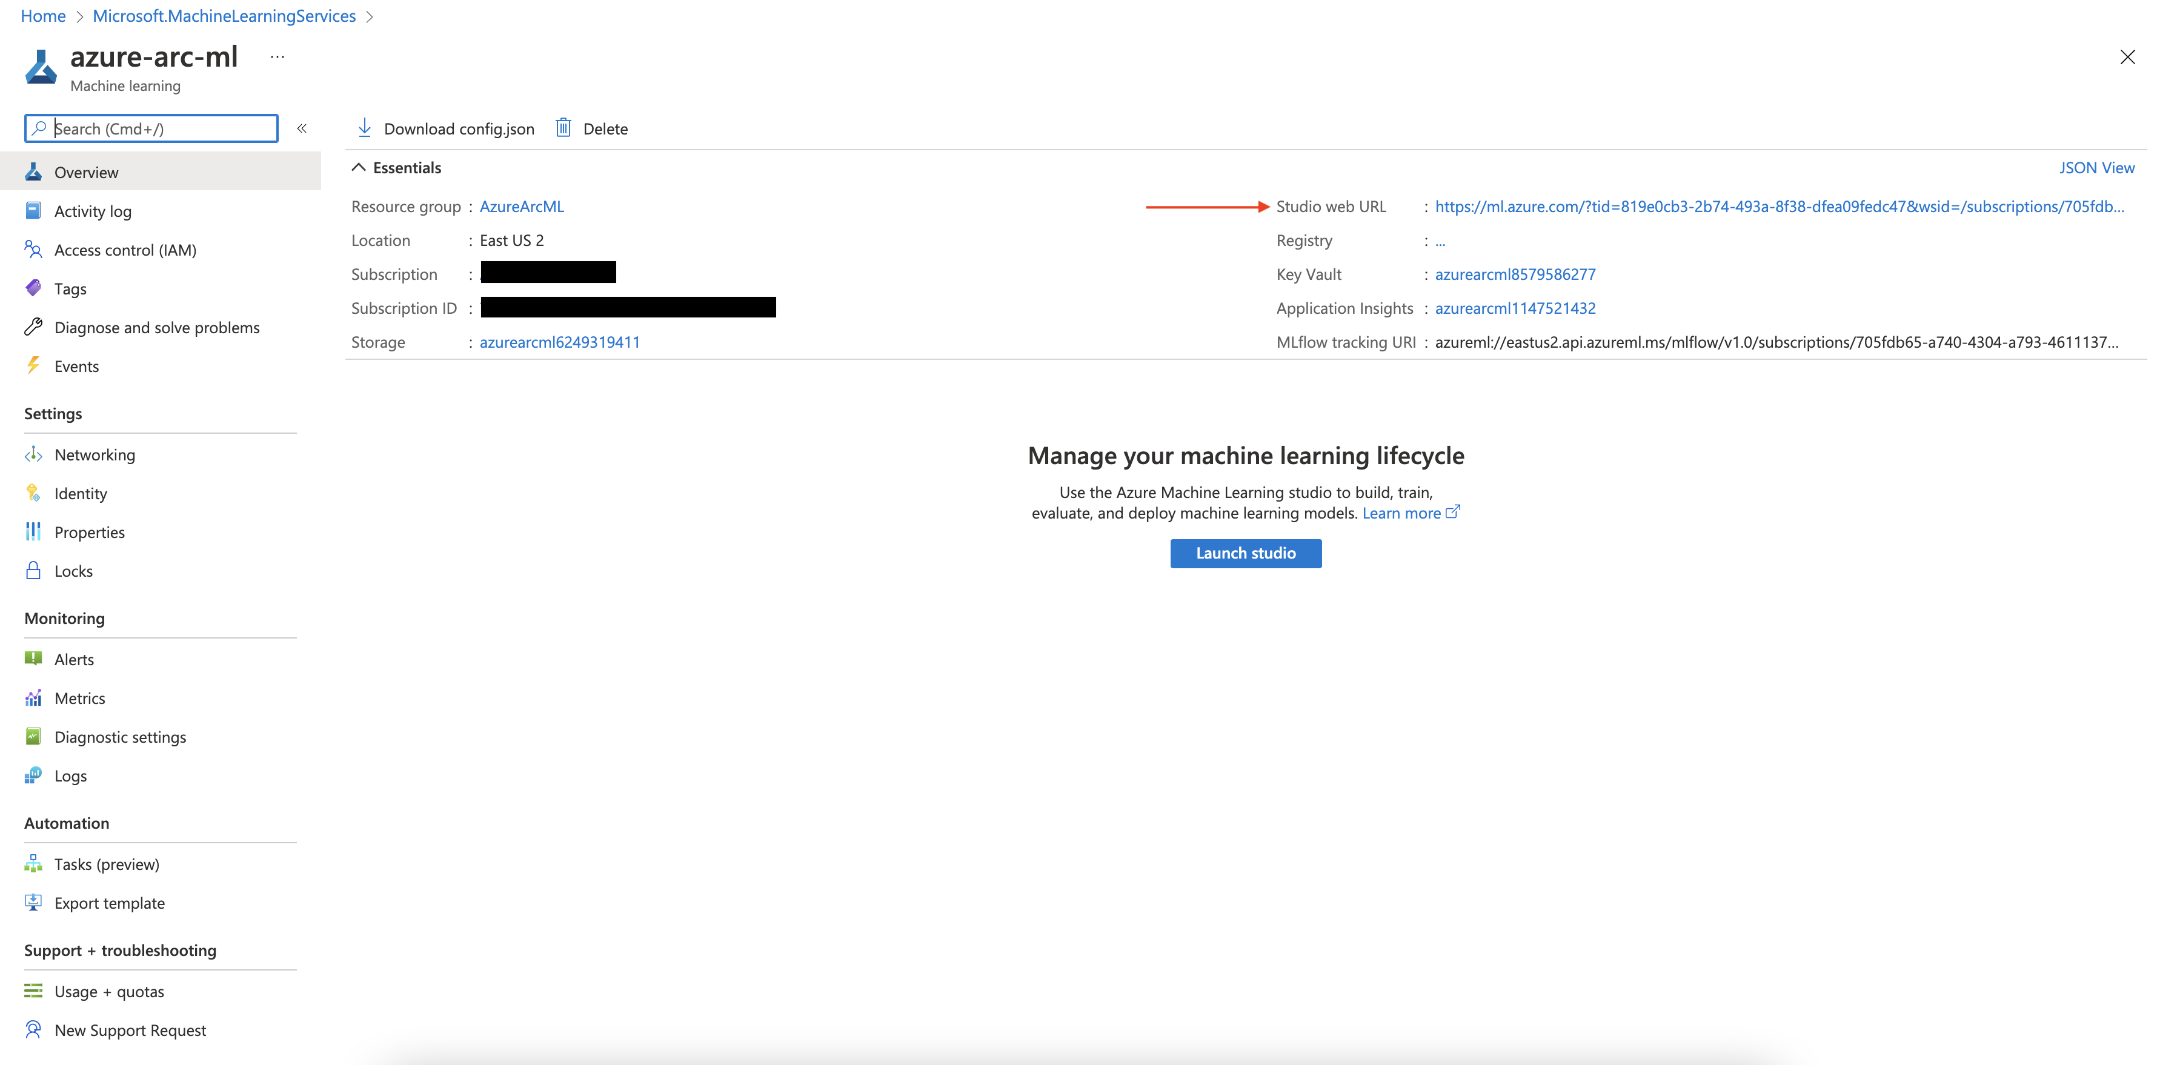Open Activity log from sidebar

[x=93, y=211]
